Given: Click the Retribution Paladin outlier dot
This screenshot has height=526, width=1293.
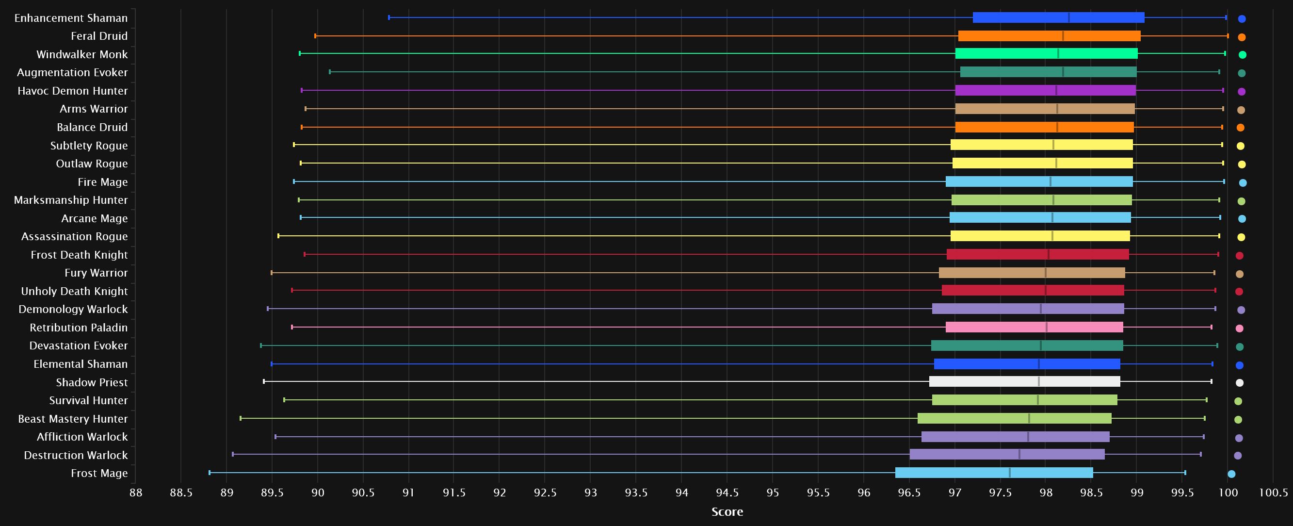Looking at the screenshot, I should point(1239,329).
